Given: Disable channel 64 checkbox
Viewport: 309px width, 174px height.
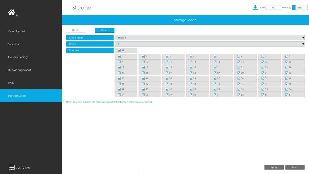Looking at the screenshot, I should (x=287, y=95).
